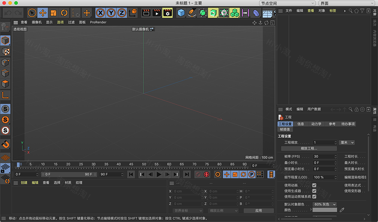378x222 pixels.
Task: Toggle the locked workplane grid icon
Action: pyautogui.click(x=5, y=168)
